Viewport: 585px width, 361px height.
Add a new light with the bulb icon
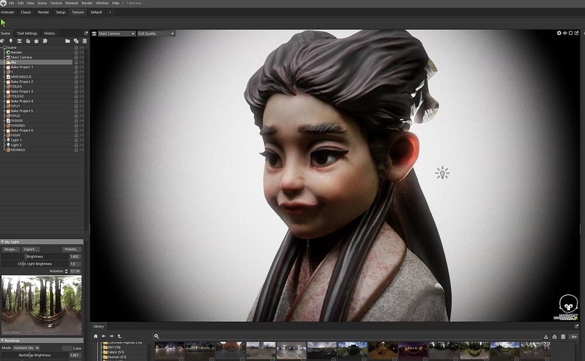(x=11, y=41)
